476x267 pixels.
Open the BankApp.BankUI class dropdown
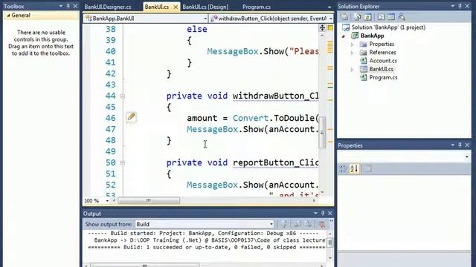click(x=205, y=19)
